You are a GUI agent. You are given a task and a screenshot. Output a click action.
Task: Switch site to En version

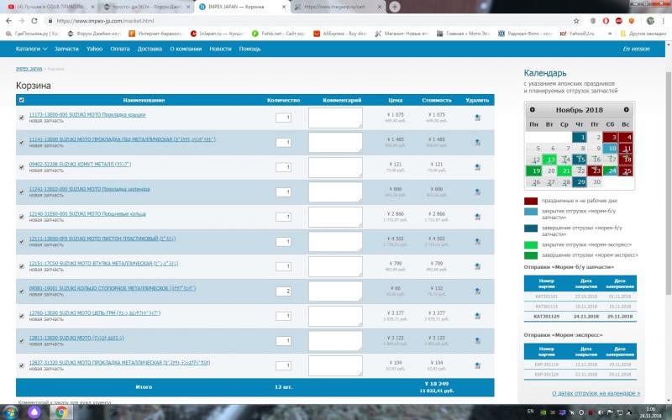click(x=635, y=49)
